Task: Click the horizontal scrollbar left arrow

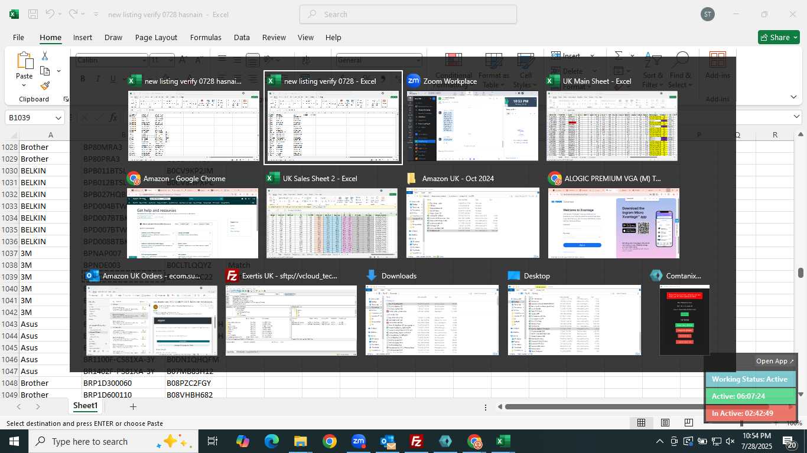Action: tap(500, 406)
